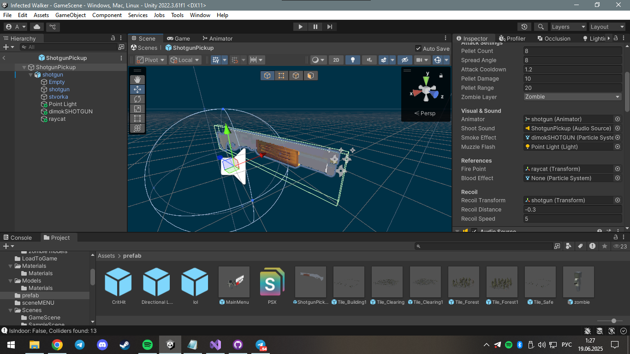Toggle scene audio mute icon
The width and height of the screenshot is (630, 354).
369,60
